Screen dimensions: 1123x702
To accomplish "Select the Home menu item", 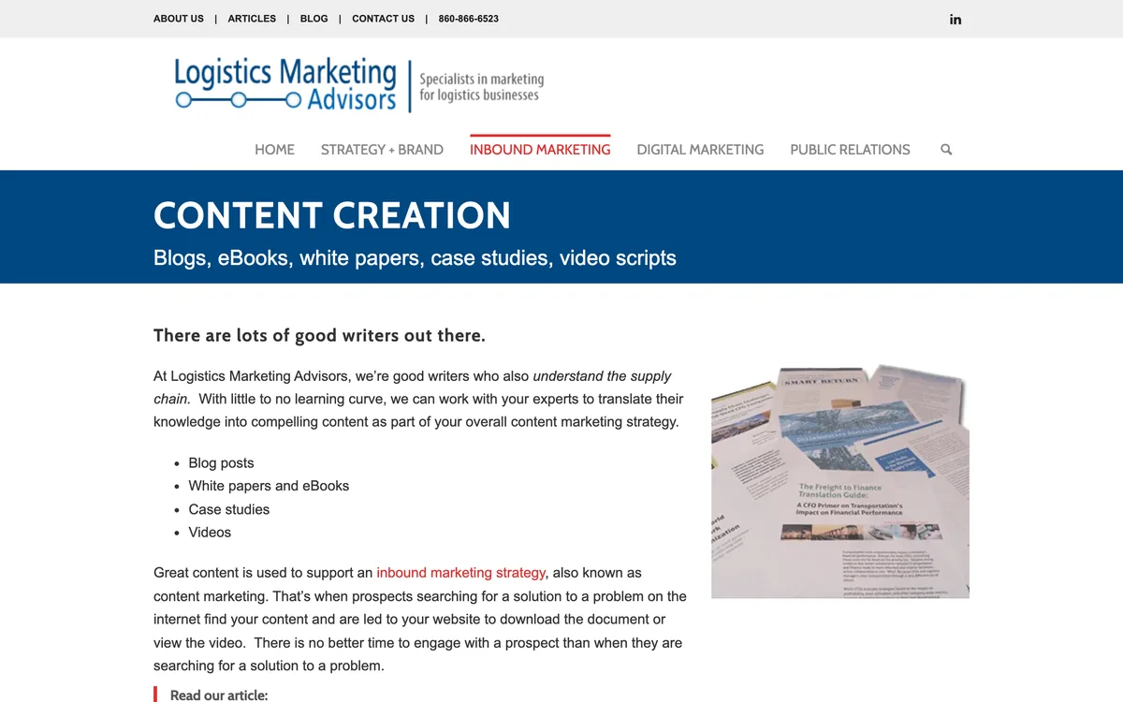I will [x=274, y=150].
